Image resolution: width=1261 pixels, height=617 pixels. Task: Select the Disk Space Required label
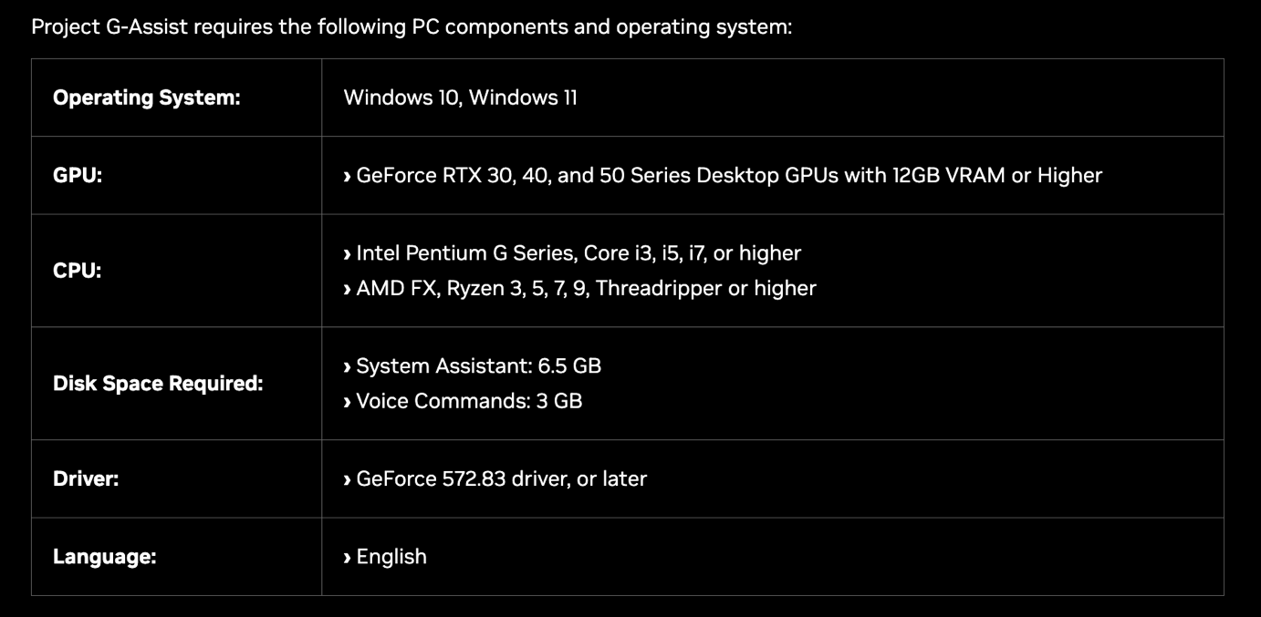click(158, 384)
